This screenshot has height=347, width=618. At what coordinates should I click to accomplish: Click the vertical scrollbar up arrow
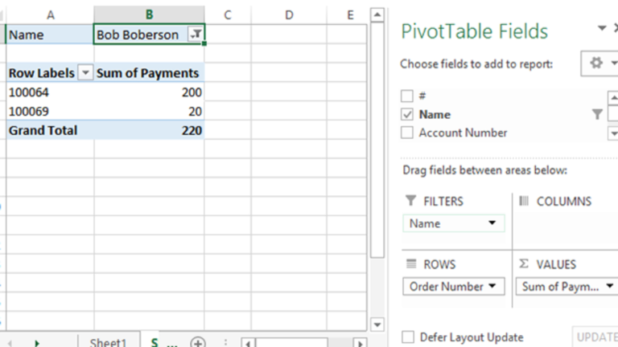377,15
